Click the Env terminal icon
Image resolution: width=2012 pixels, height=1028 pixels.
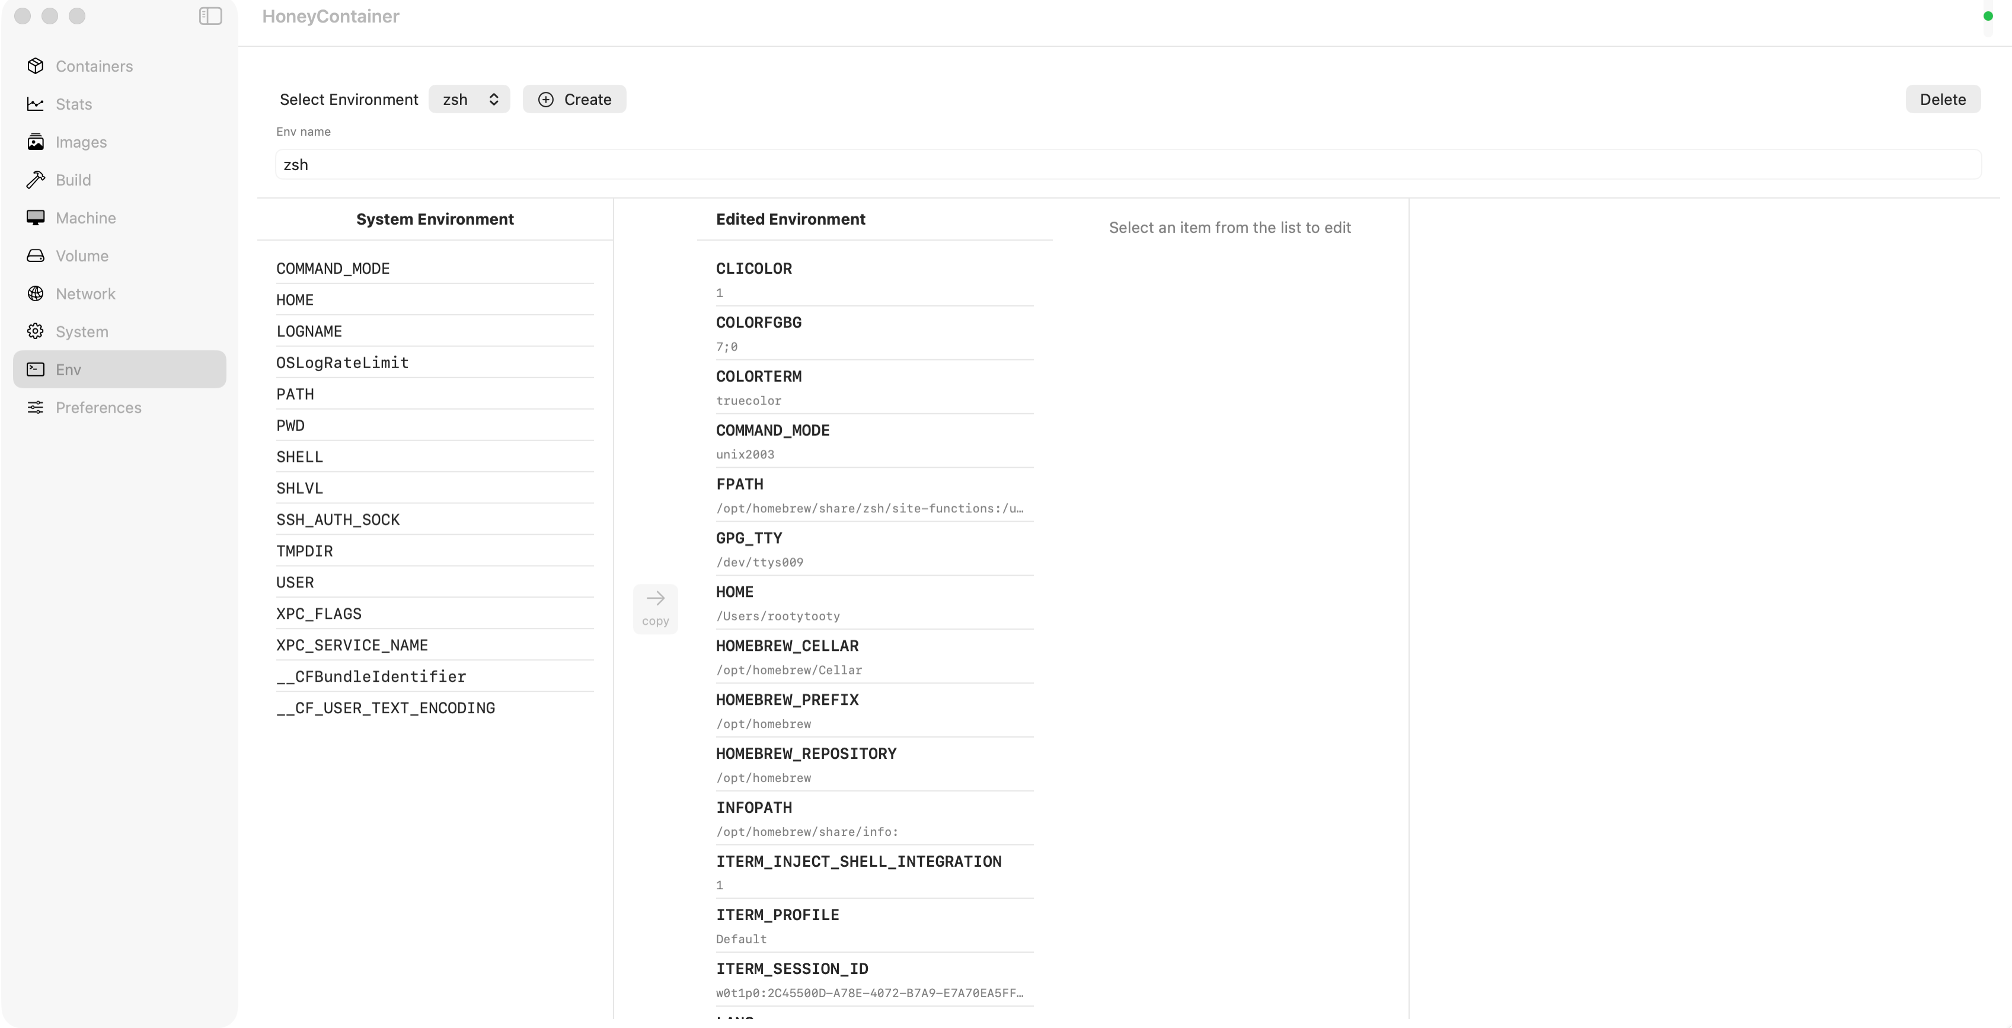[35, 369]
